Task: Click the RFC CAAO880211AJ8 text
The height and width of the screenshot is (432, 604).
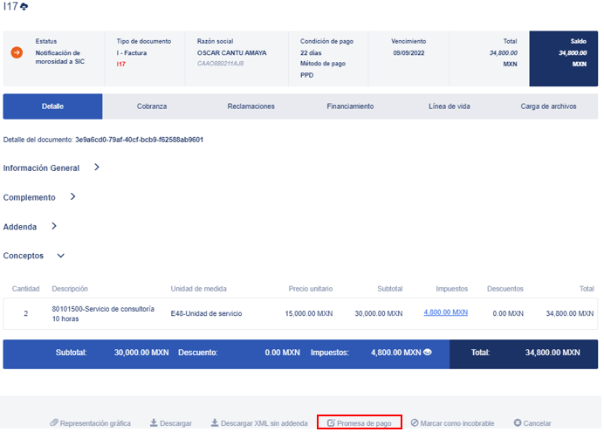Action: point(220,64)
